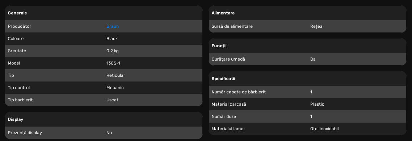Select the Specificatii section header
Image resolution: width=412 pixels, height=141 pixels.
tap(223, 79)
